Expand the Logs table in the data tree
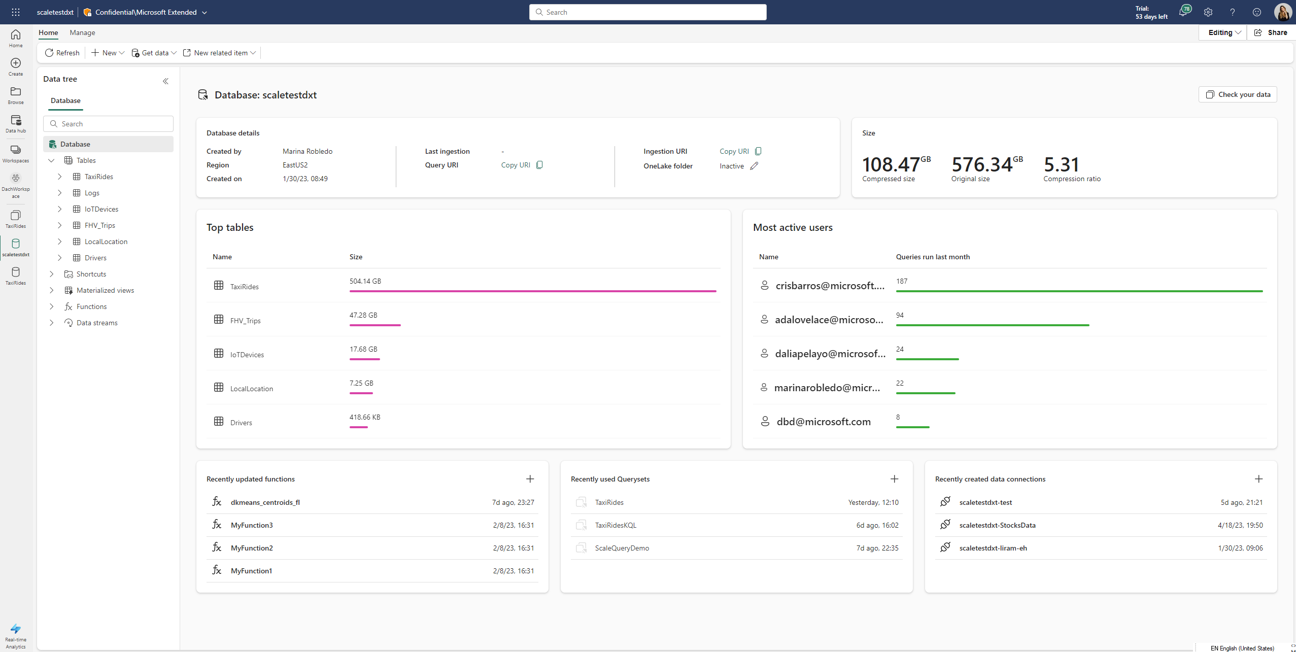Image resolution: width=1296 pixels, height=652 pixels. 59,193
